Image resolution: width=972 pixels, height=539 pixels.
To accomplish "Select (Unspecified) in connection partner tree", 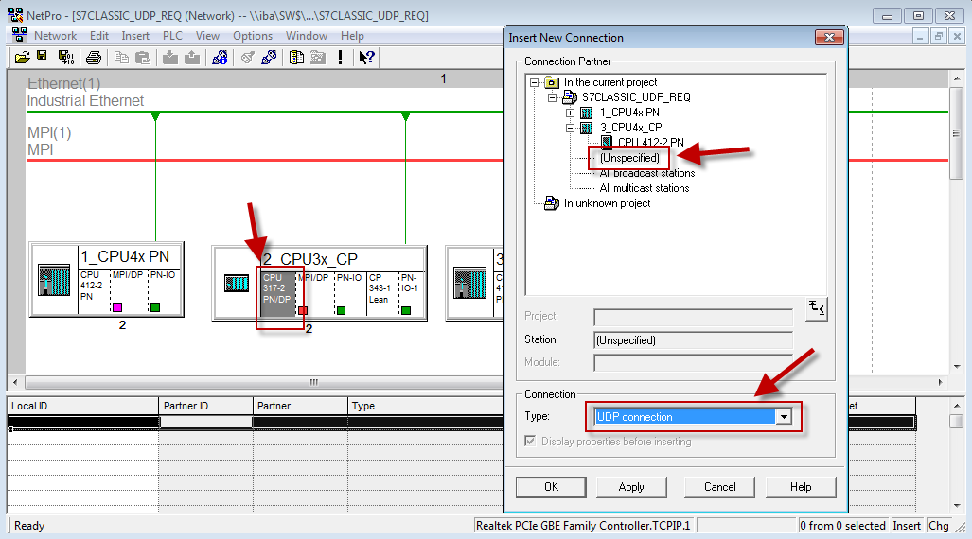I will [628, 158].
